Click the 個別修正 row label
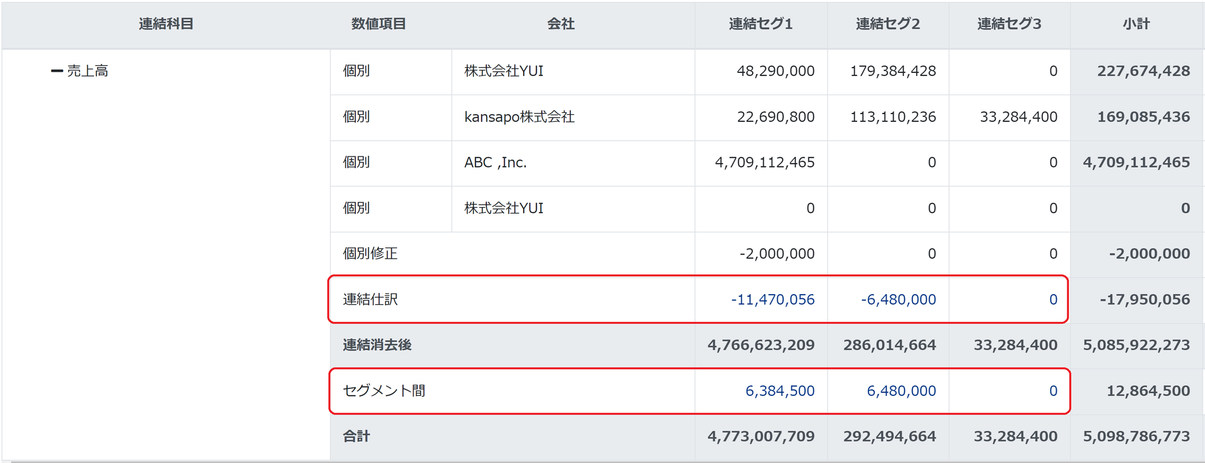The height and width of the screenshot is (463, 1205). point(370,254)
